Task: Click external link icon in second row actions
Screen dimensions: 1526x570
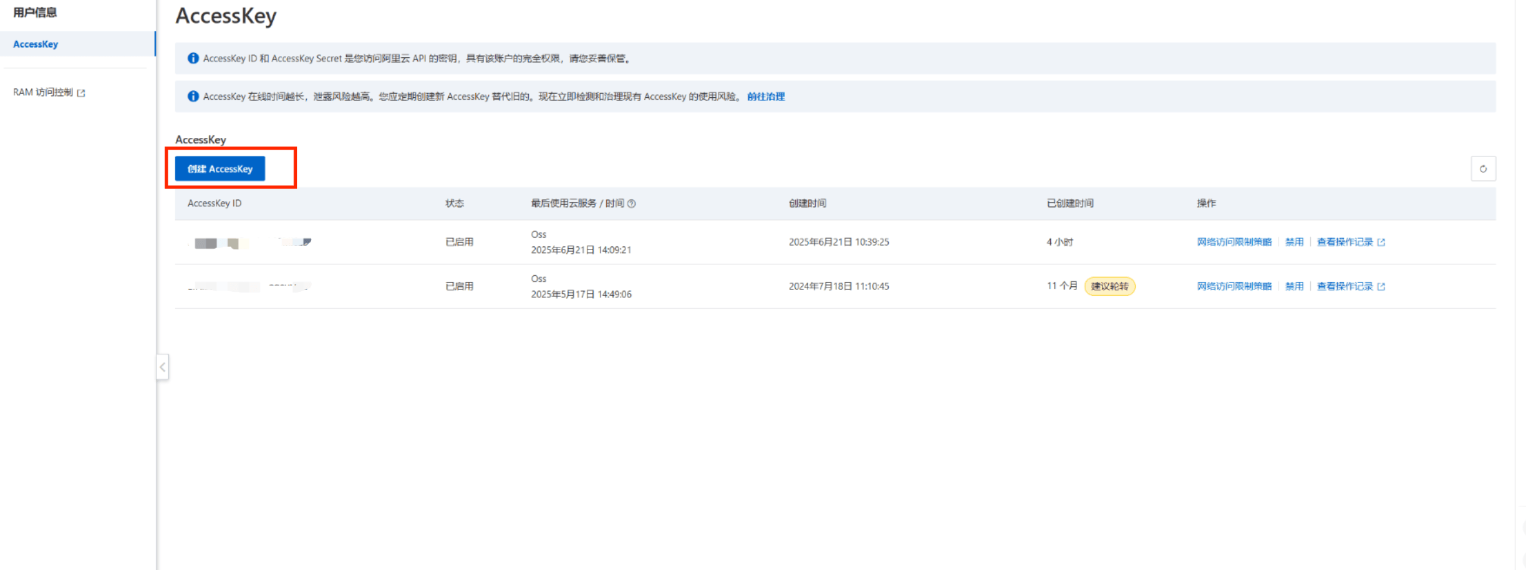Action: coord(1381,287)
